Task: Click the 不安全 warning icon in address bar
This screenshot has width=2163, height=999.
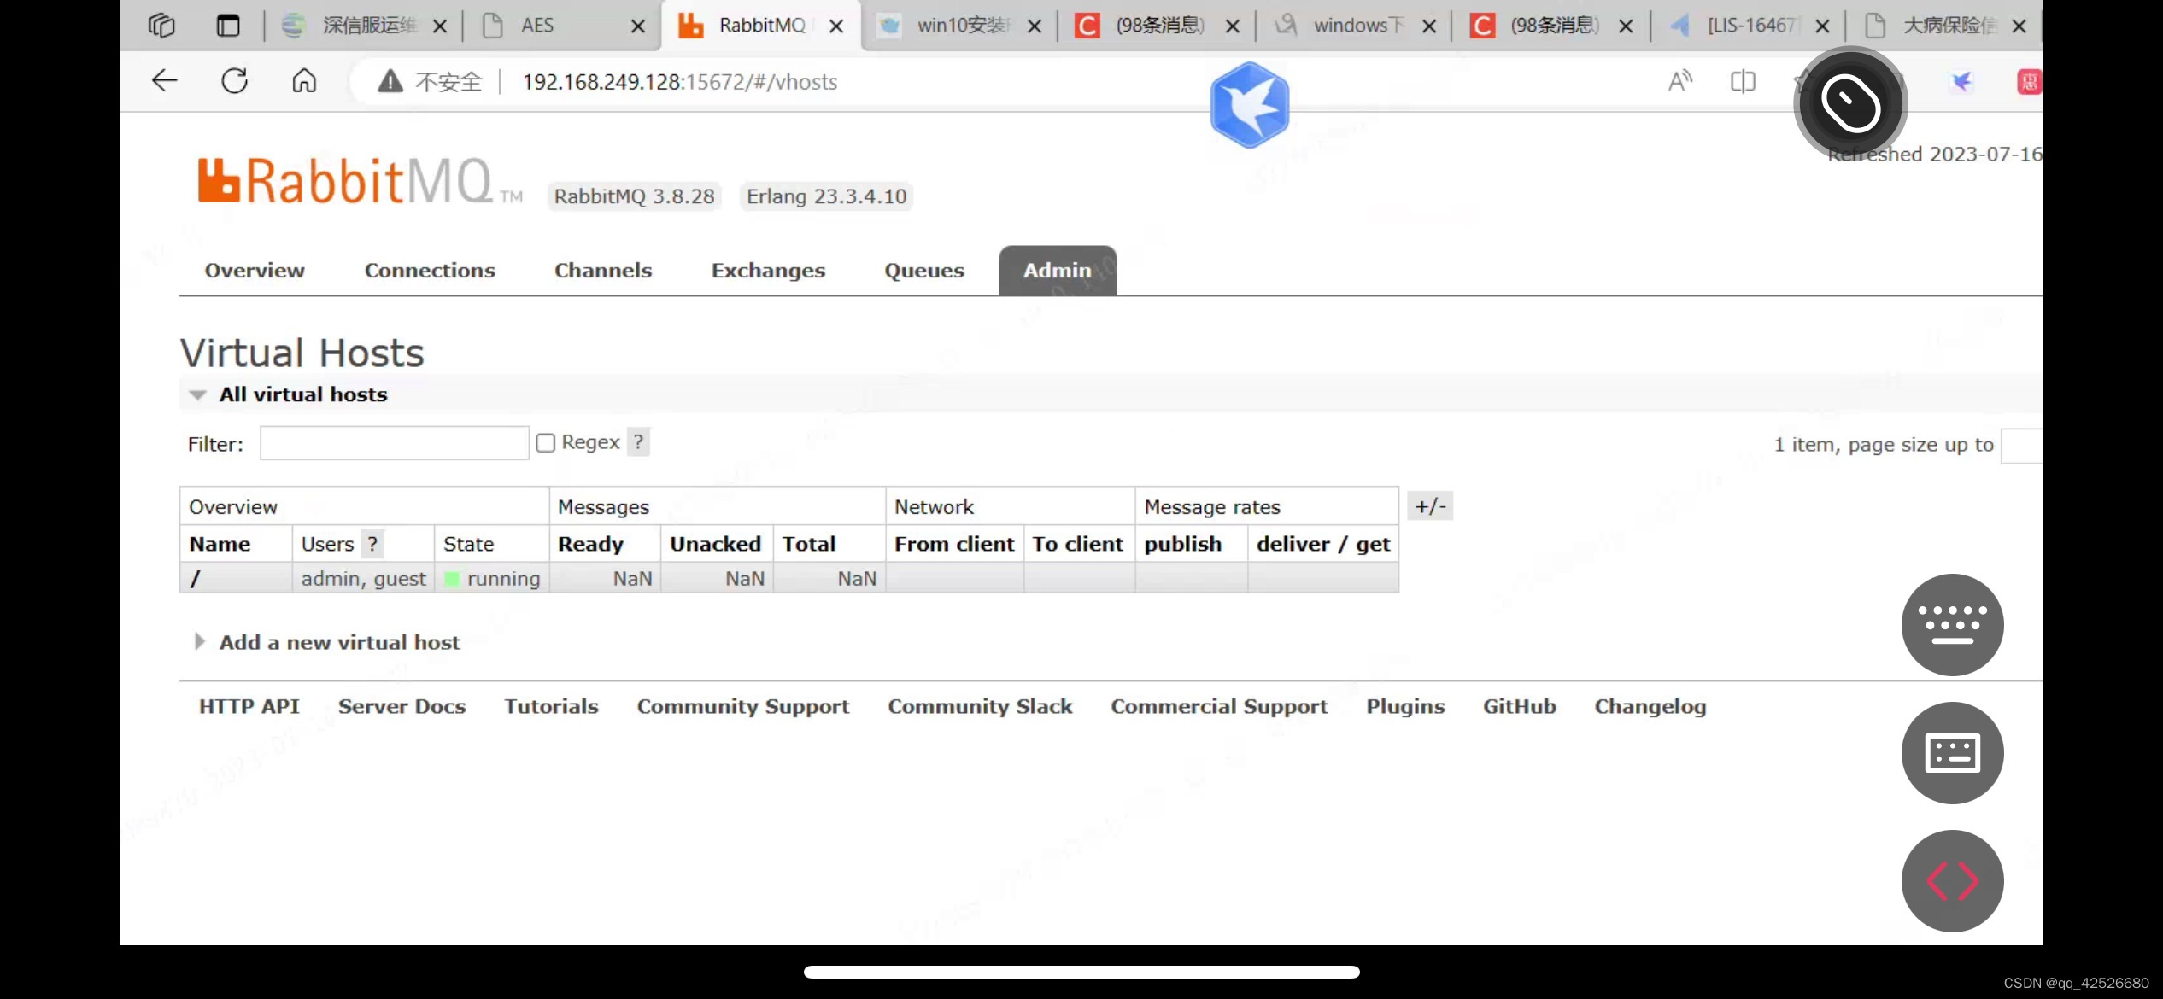Action: point(390,80)
